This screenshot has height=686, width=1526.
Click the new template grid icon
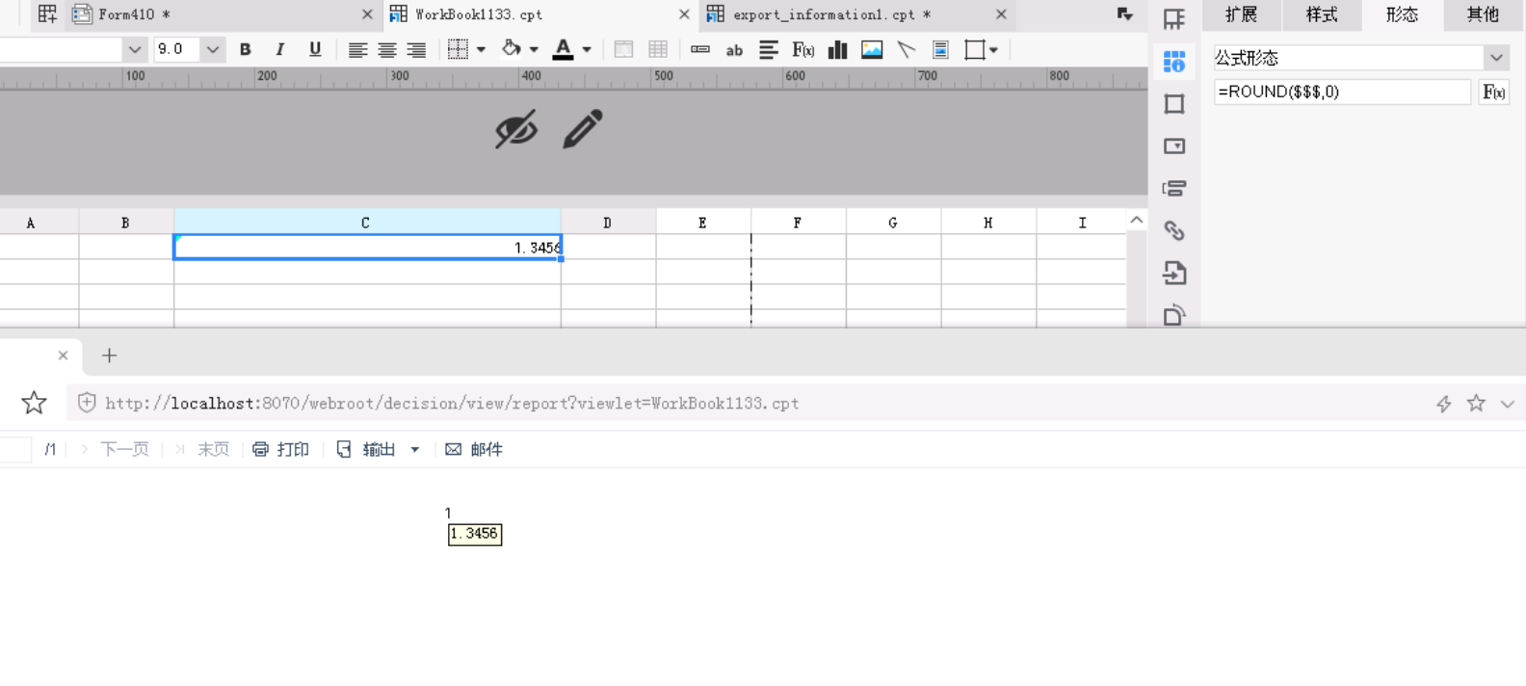coord(47,13)
